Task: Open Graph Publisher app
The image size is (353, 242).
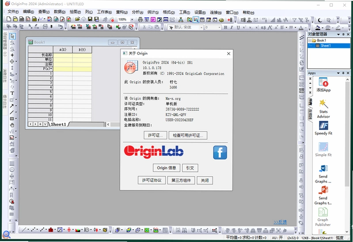Action: 323,217
